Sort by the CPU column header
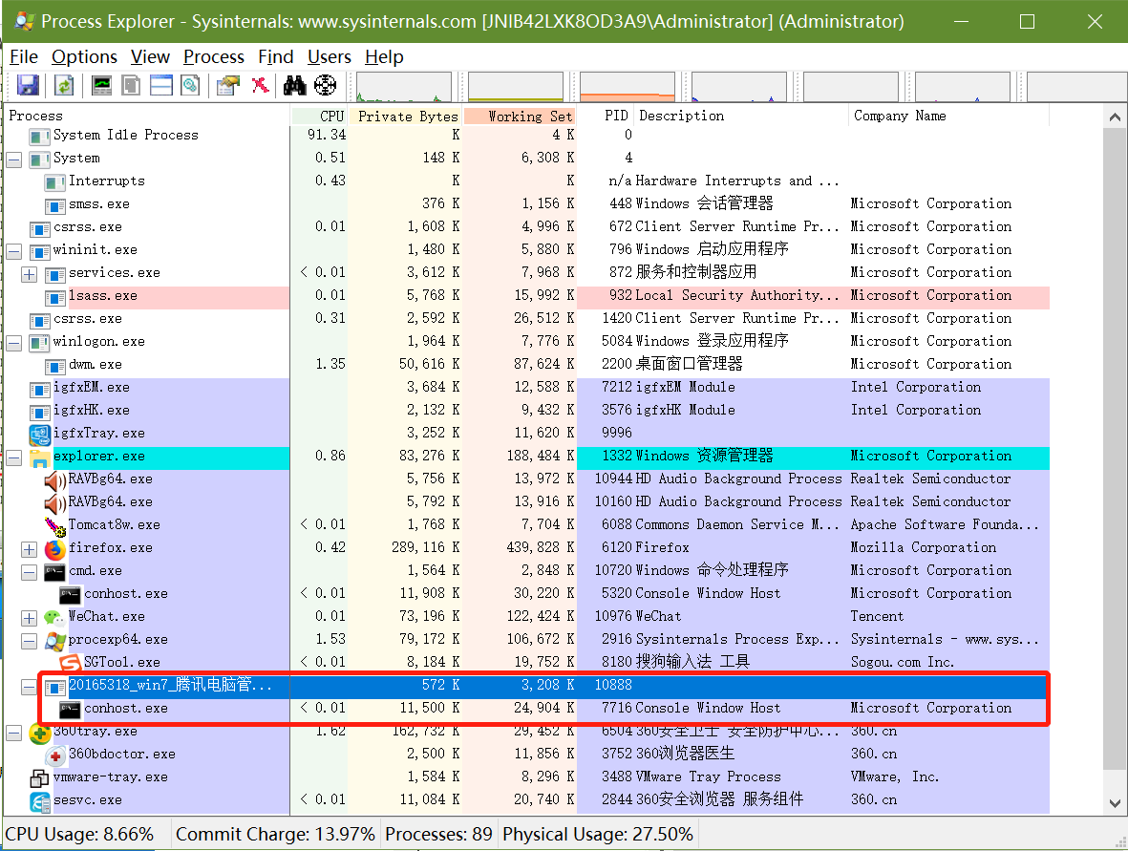Image resolution: width=1128 pixels, height=851 pixels. [x=319, y=116]
